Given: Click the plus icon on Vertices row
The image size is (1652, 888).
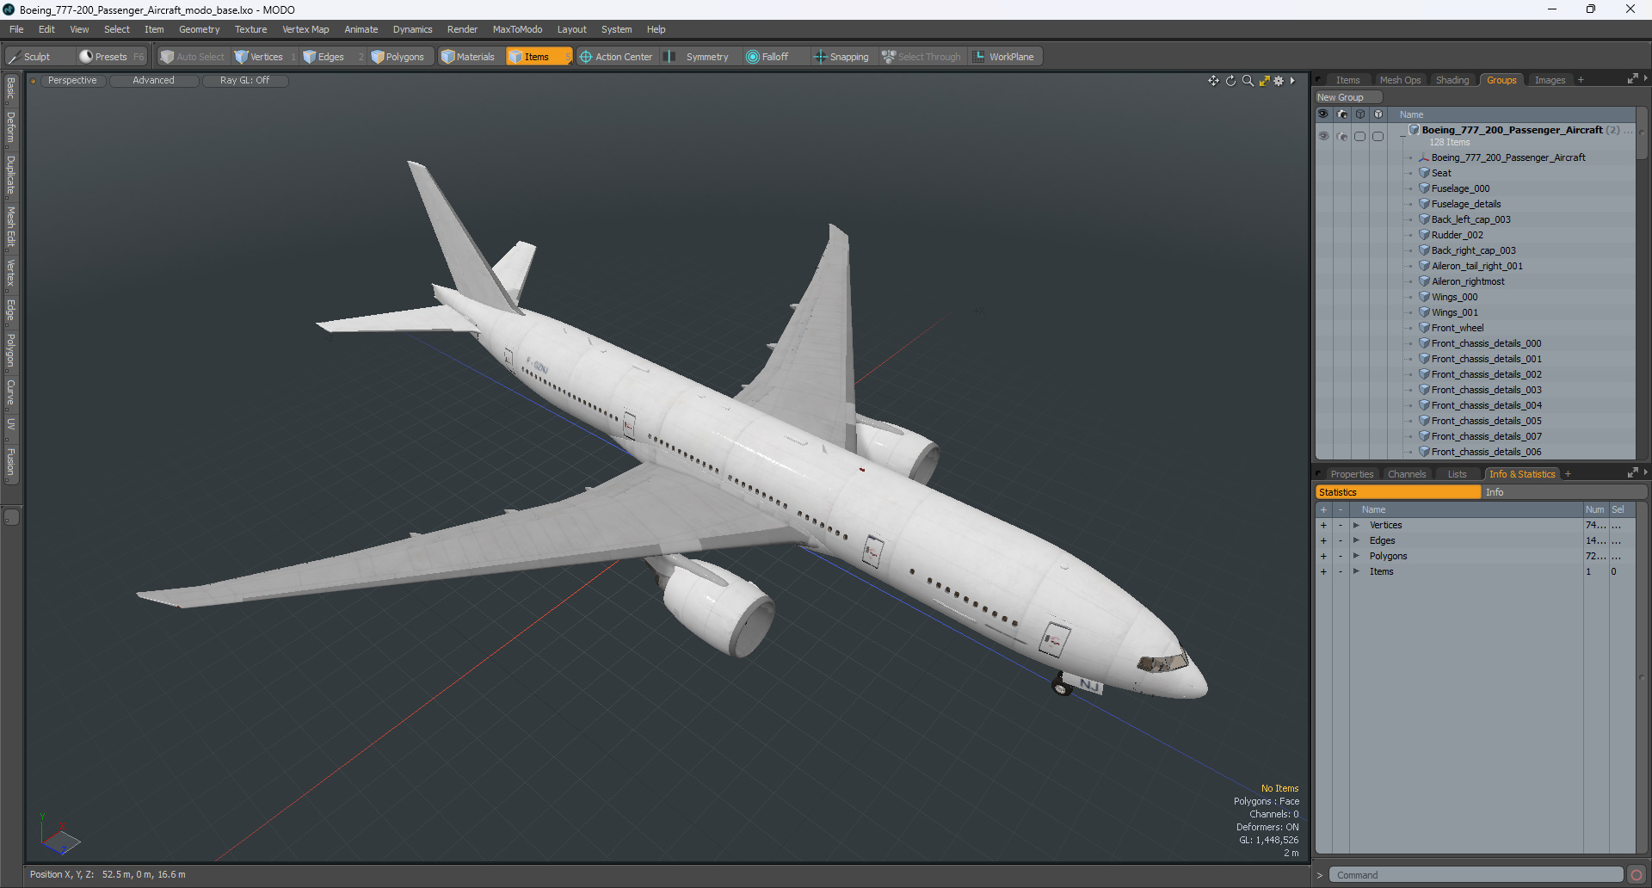Looking at the screenshot, I should (x=1323, y=525).
